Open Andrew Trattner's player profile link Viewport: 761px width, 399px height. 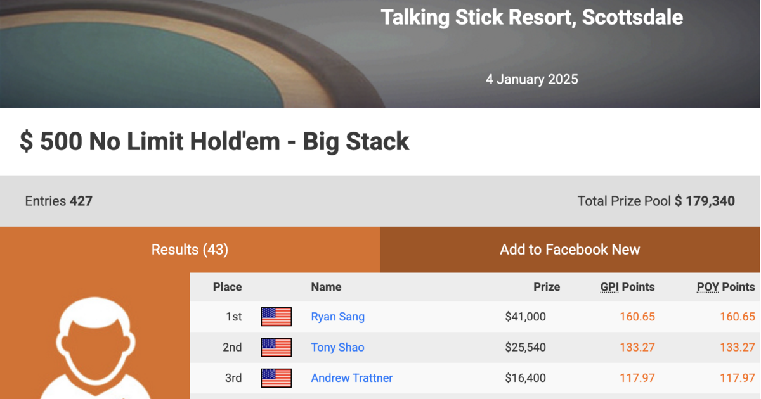[351, 378]
